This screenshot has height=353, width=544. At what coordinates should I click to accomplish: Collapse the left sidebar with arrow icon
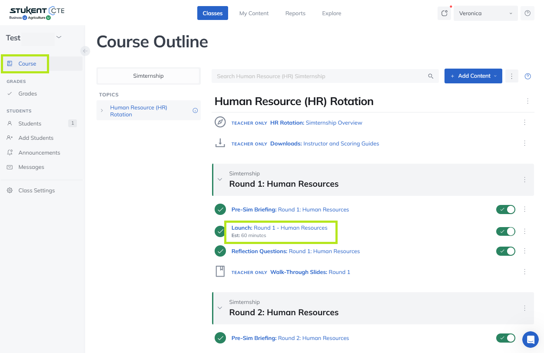pyautogui.click(x=85, y=51)
